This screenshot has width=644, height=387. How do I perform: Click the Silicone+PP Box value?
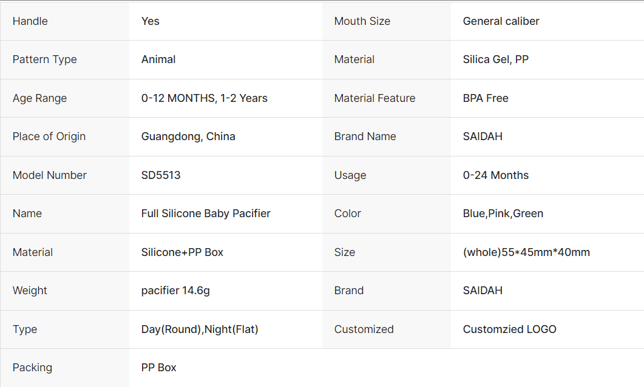182,252
